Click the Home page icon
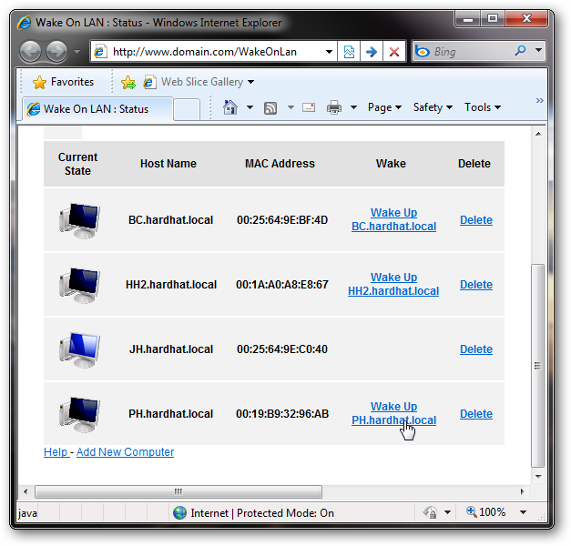 230,107
